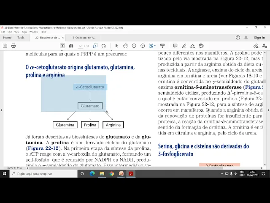Open Microsoft Edge from the taskbar
270x203 pixels.
click(x=92, y=174)
